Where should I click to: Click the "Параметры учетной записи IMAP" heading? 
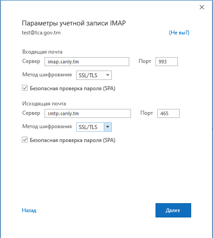[74, 23]
